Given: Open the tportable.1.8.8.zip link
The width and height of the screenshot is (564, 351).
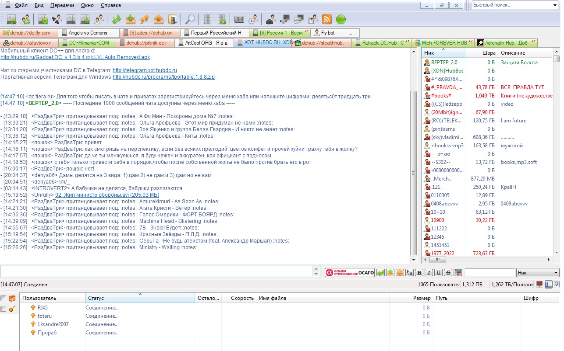Looking at the screenshot, I should 163,77.
